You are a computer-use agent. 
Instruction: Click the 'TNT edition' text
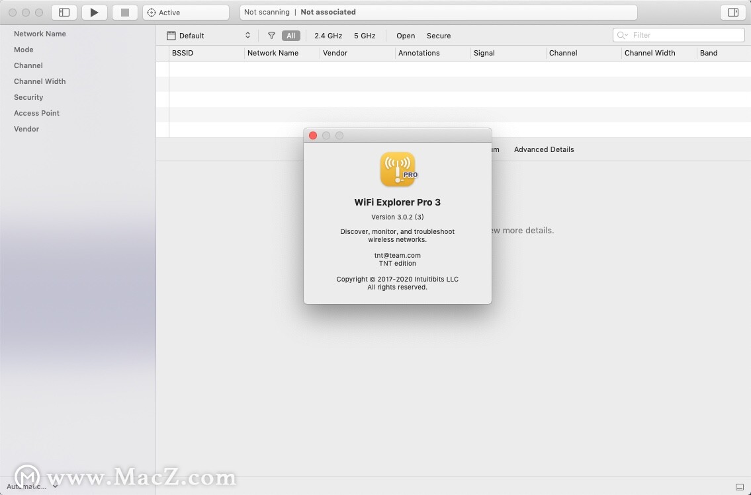(398, 264)
